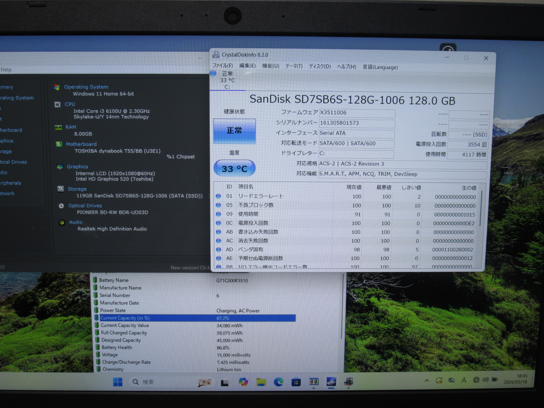Show hidden system tray icons
Screen dimensions: 544x408
pyautogui.click(x=426, y=380)
